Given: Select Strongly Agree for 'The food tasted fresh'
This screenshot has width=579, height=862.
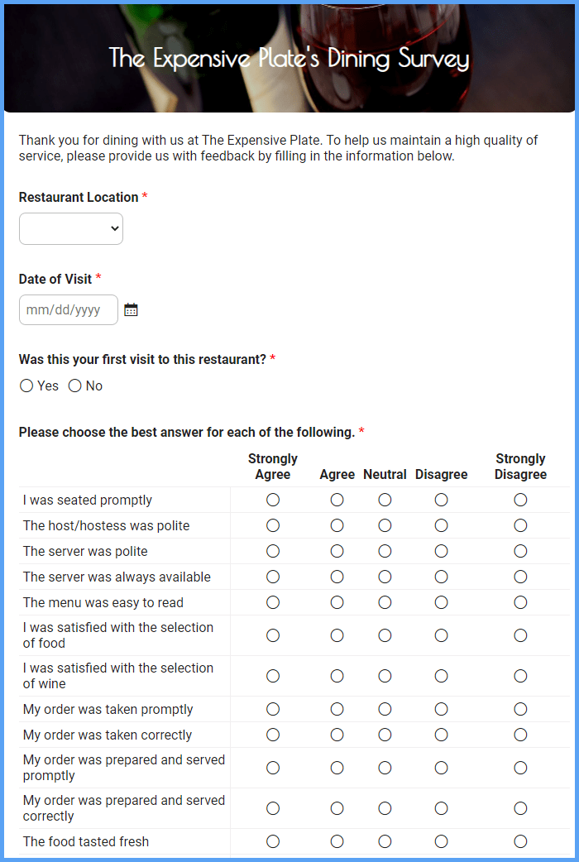Looking at the screenshot, I should point(273,841).
